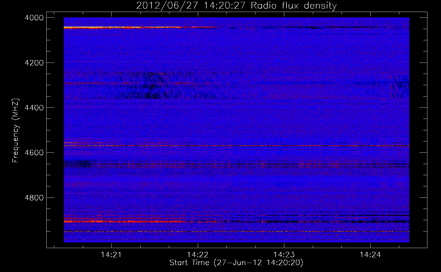Screen dimensions: 441x272
Task: Click the 14:23 time axis label
Action: [284, 255]
